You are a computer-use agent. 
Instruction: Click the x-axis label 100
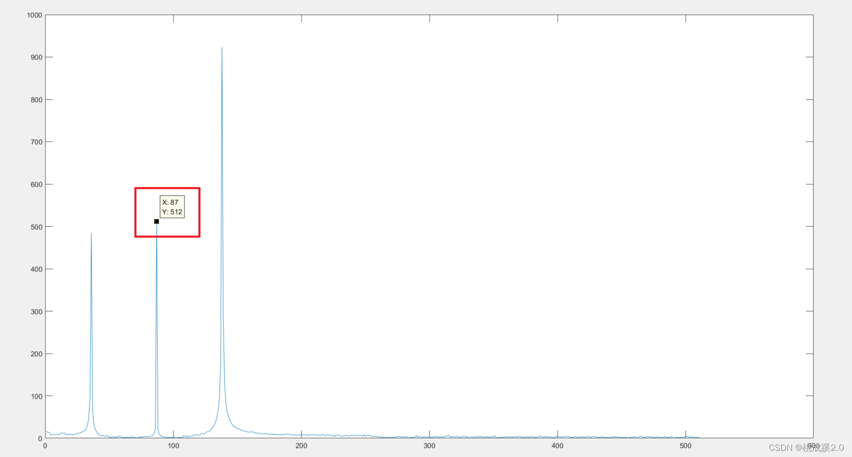click(173, 446)
